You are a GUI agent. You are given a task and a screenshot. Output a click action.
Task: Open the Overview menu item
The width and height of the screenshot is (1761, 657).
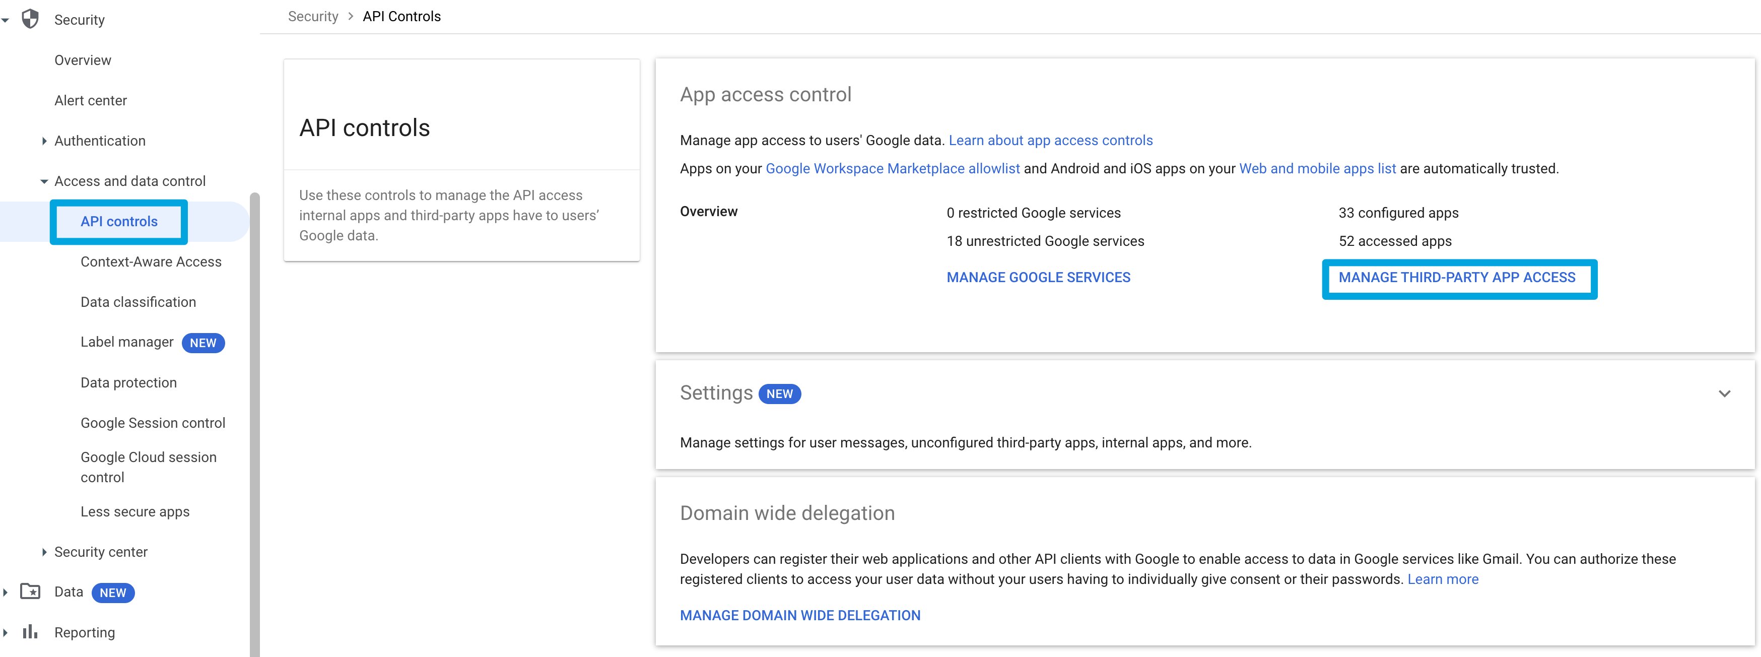83,60
